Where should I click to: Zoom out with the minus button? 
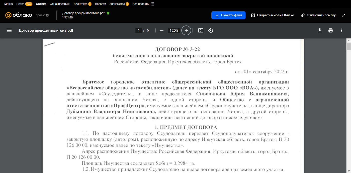click(162, 30)
